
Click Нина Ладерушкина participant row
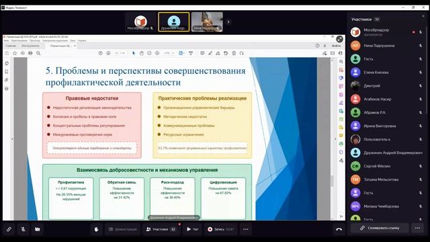(x=387, y=46)
